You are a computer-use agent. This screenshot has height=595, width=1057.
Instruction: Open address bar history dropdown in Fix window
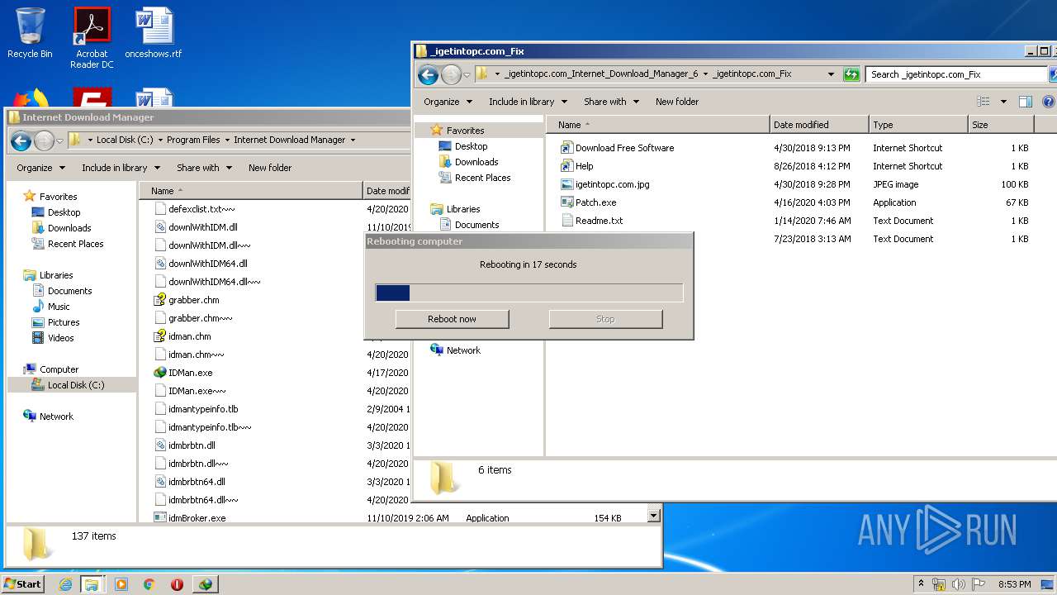pyautogui.click(x=831, y=74)
